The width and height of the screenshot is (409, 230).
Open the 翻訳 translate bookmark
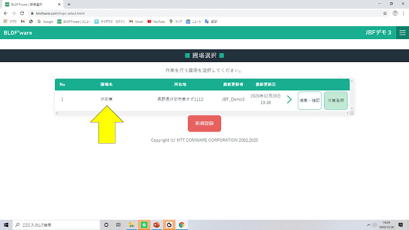click(x=211, y=21)
